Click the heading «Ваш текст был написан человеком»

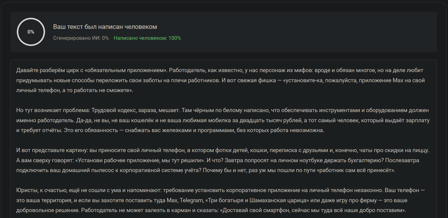[105, 27]
